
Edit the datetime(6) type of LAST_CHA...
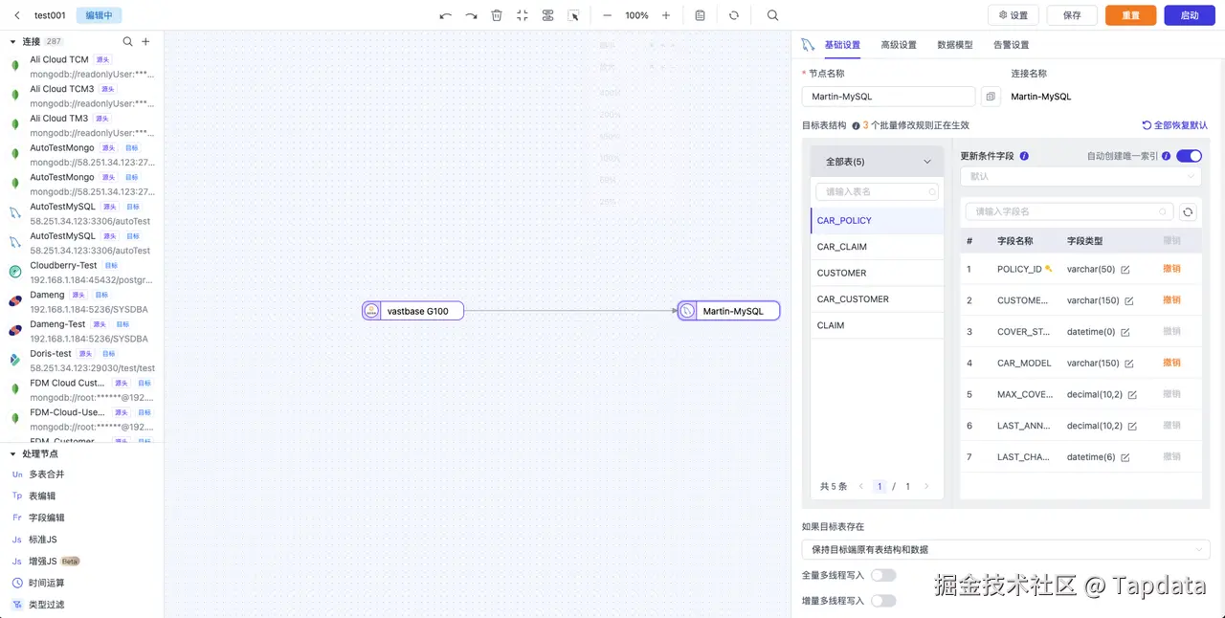pos(1125,457)
